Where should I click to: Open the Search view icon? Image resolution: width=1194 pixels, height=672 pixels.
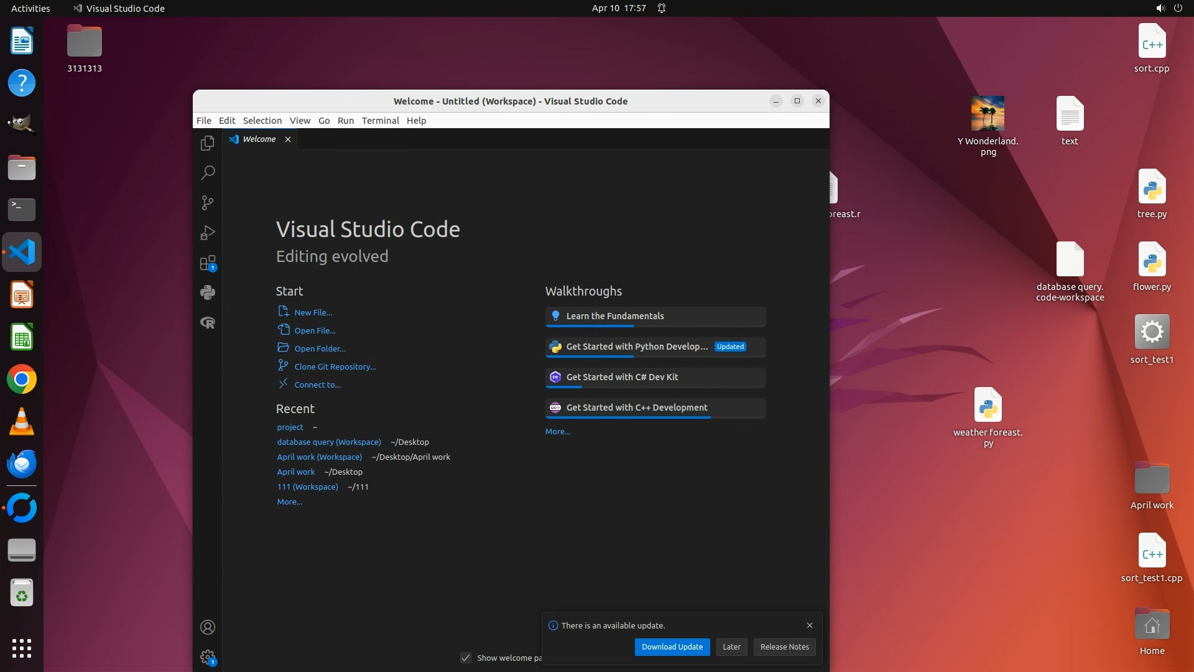coord(208,172)
